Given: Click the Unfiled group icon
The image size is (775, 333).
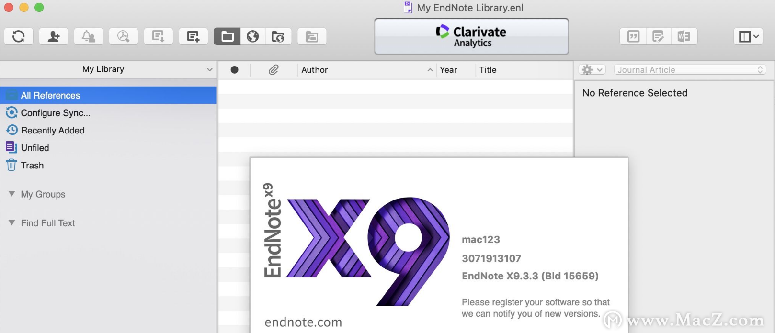Looking at the screenshot, I should pos(11,147).
